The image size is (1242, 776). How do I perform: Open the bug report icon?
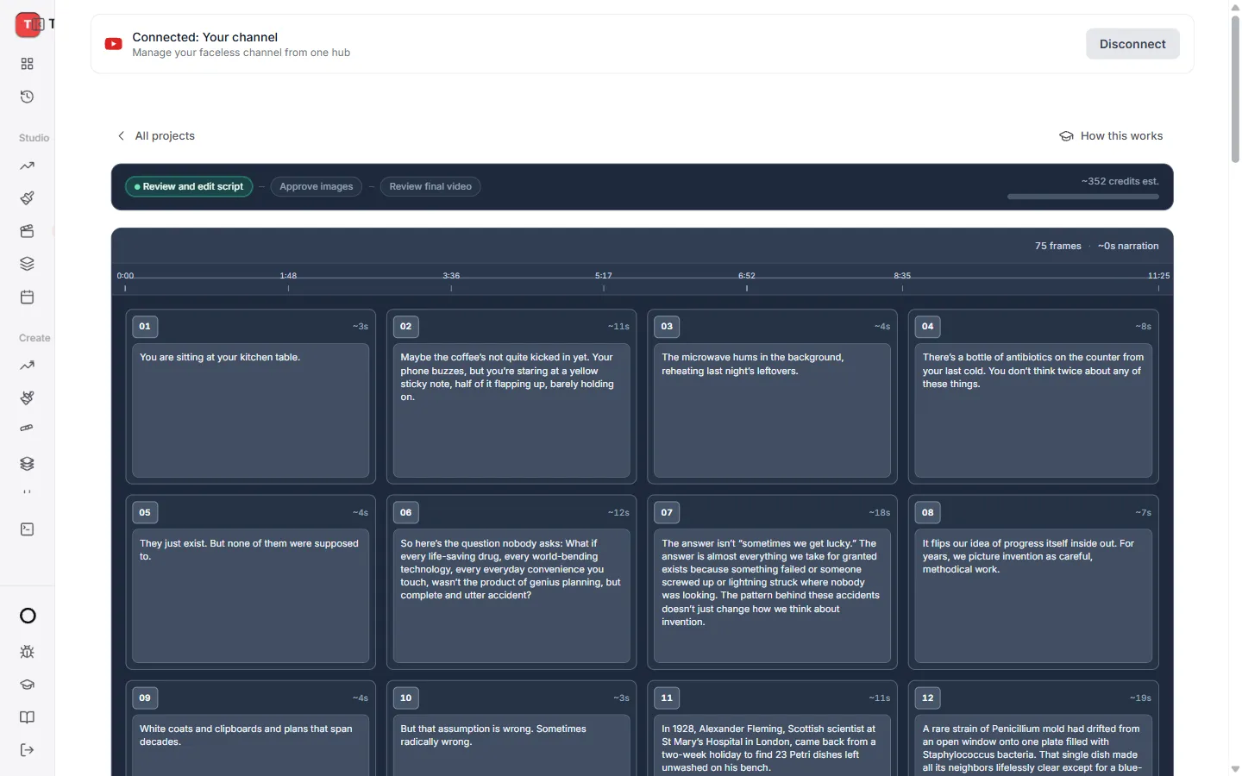[27, 652]
